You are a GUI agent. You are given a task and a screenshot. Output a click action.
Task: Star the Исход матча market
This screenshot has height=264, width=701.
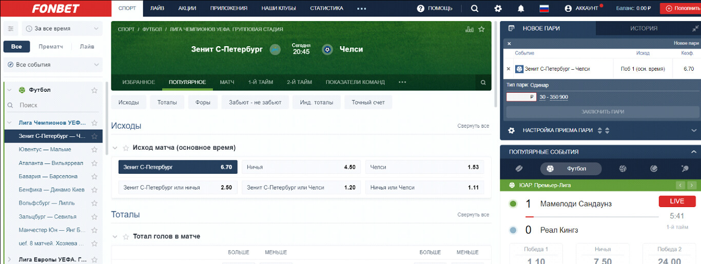click(x=126, y=148)
